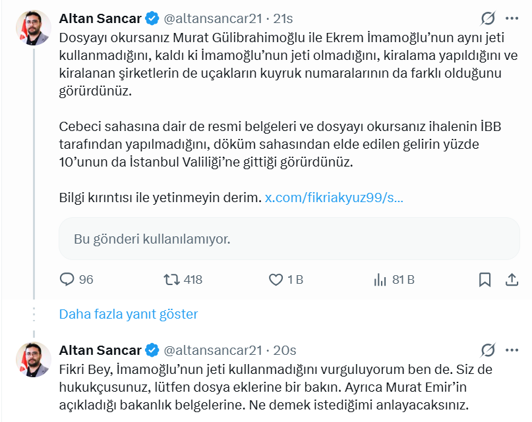
Task: Click Grok icon on first tweet
Action: (x=488, y=18)
